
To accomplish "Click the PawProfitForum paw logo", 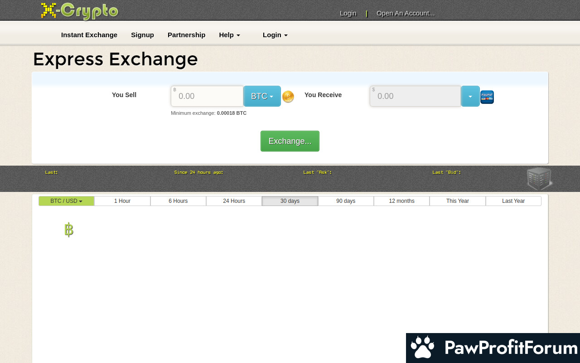I will pyautogui.click(x=422, y=348).
